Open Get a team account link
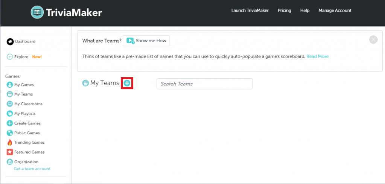 pos(32,169)
